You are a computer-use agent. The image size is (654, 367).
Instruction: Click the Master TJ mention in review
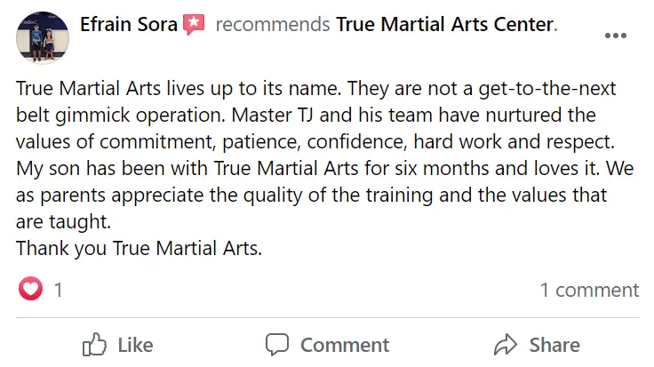pos(272,116)
